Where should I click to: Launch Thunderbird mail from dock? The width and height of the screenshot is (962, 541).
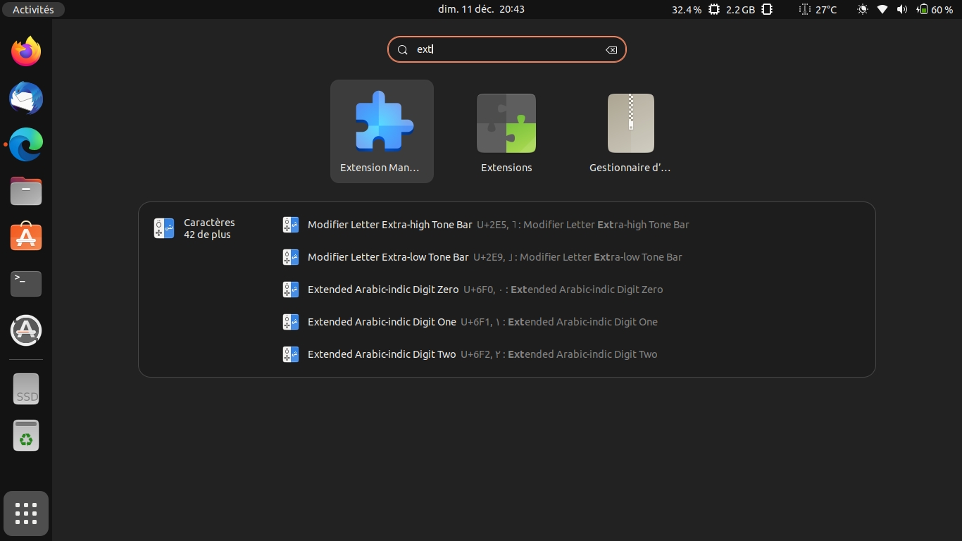(26, 98)
